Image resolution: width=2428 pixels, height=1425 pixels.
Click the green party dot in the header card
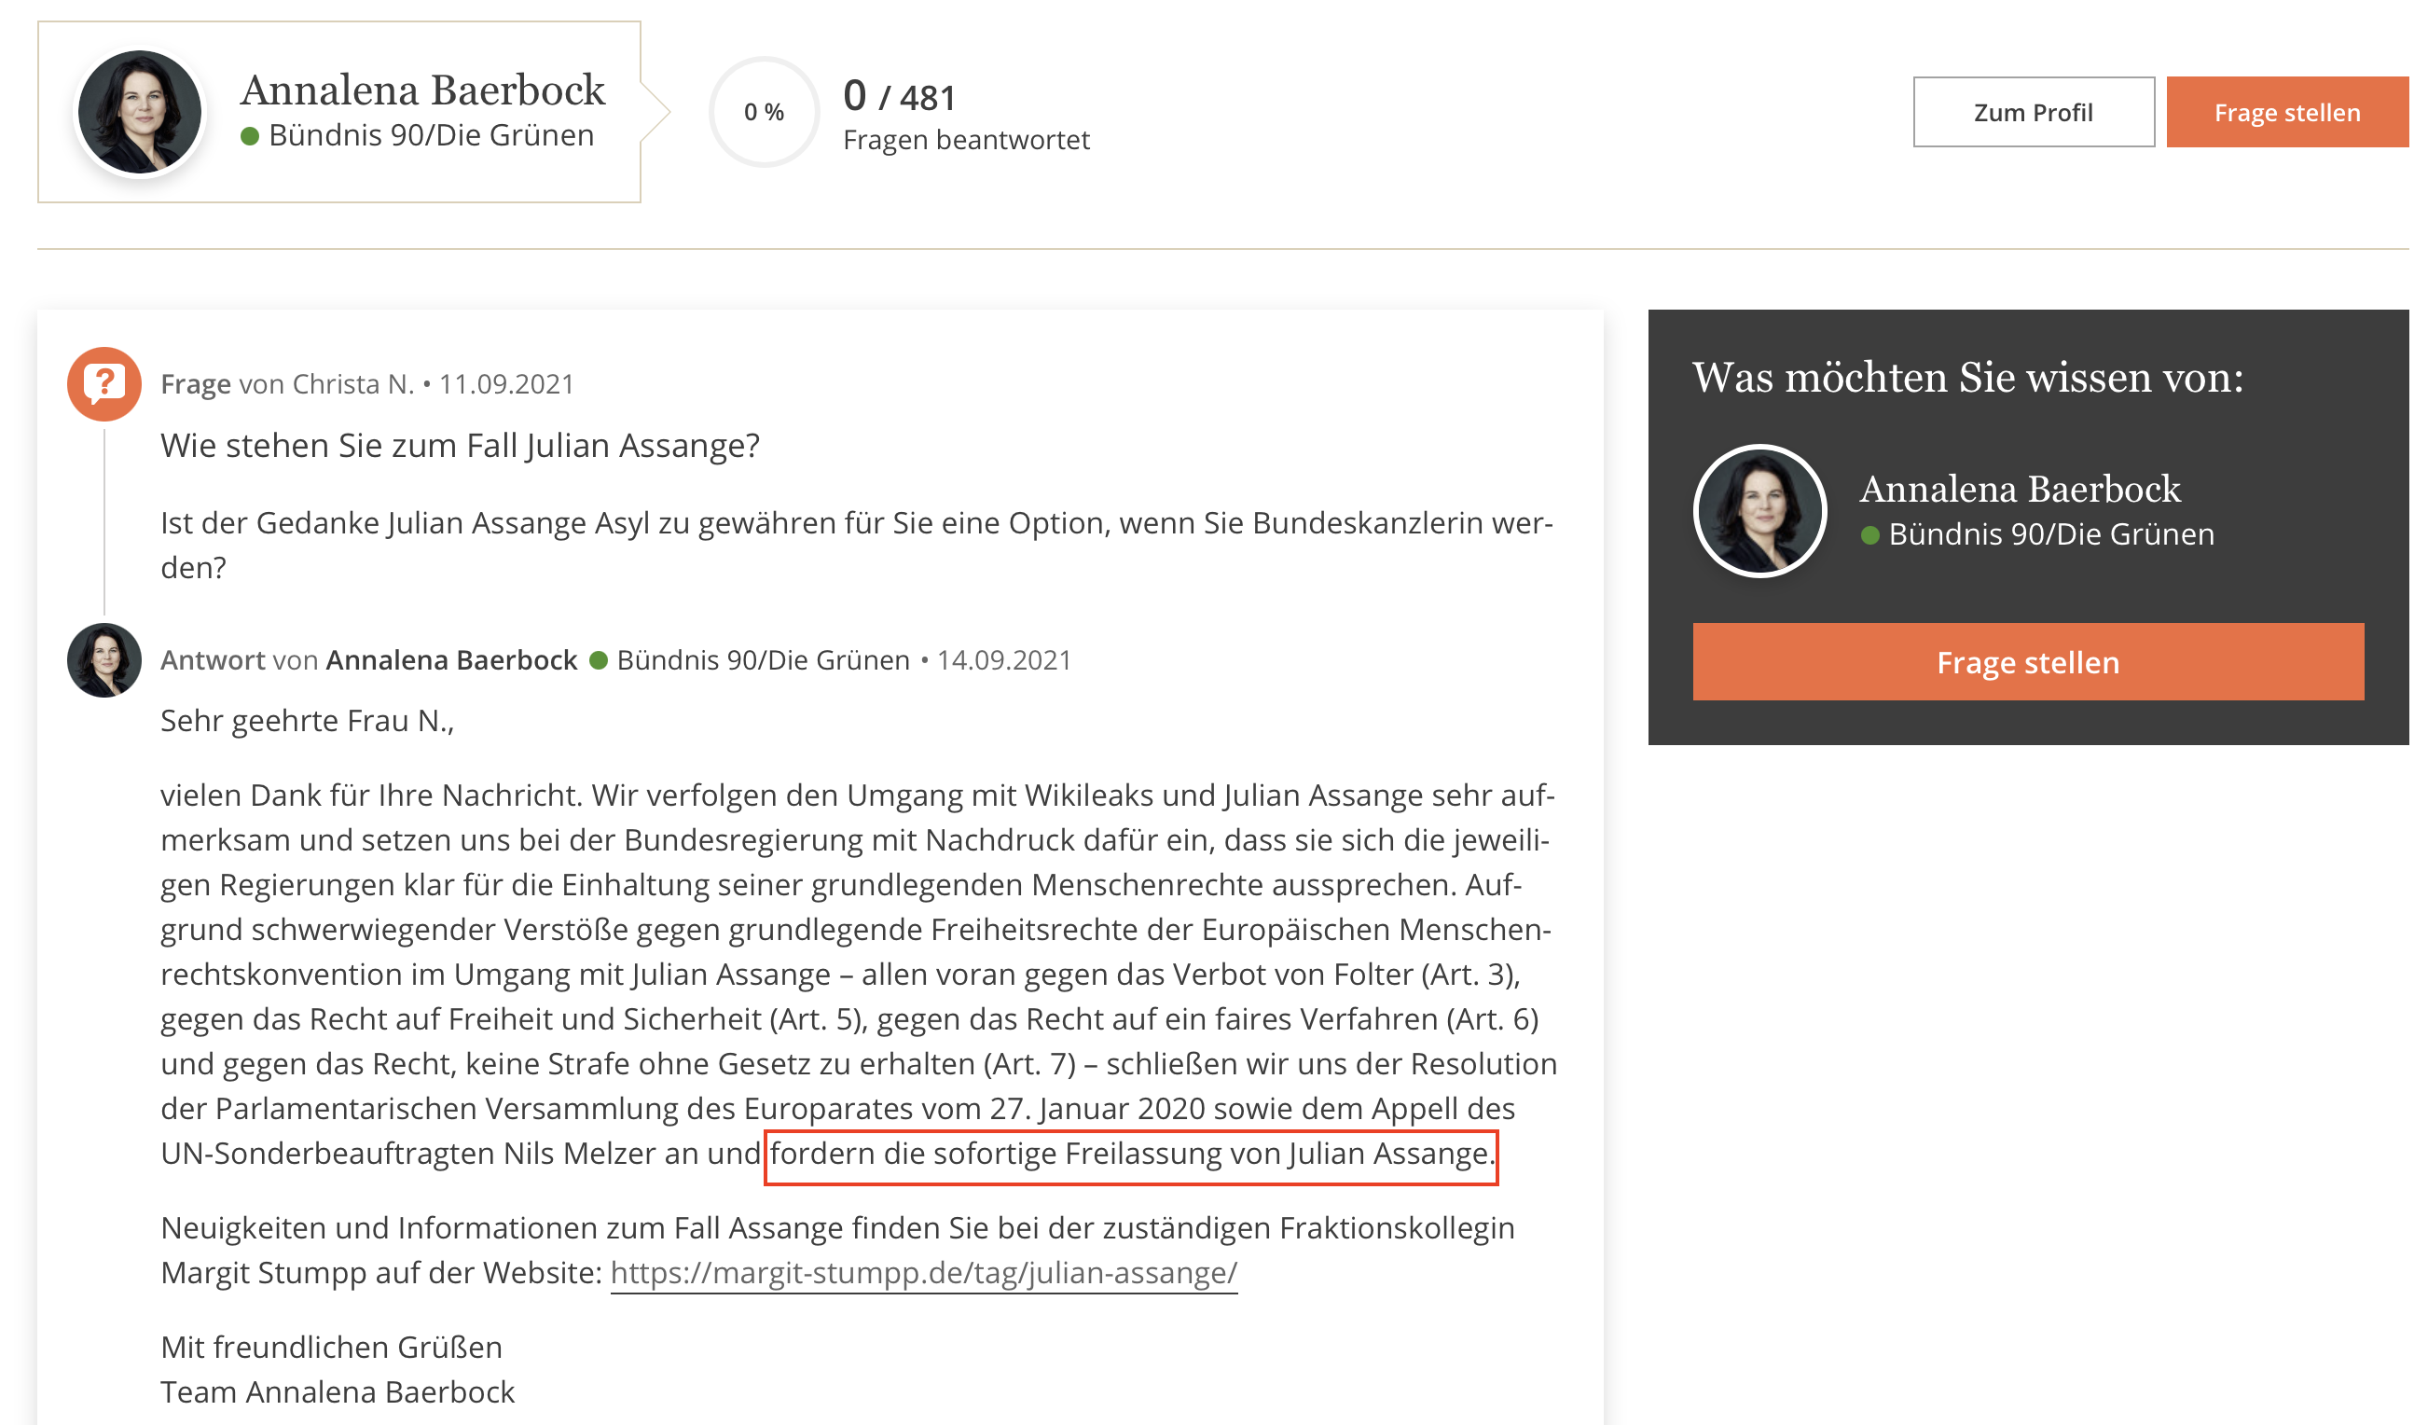(250, 136)
